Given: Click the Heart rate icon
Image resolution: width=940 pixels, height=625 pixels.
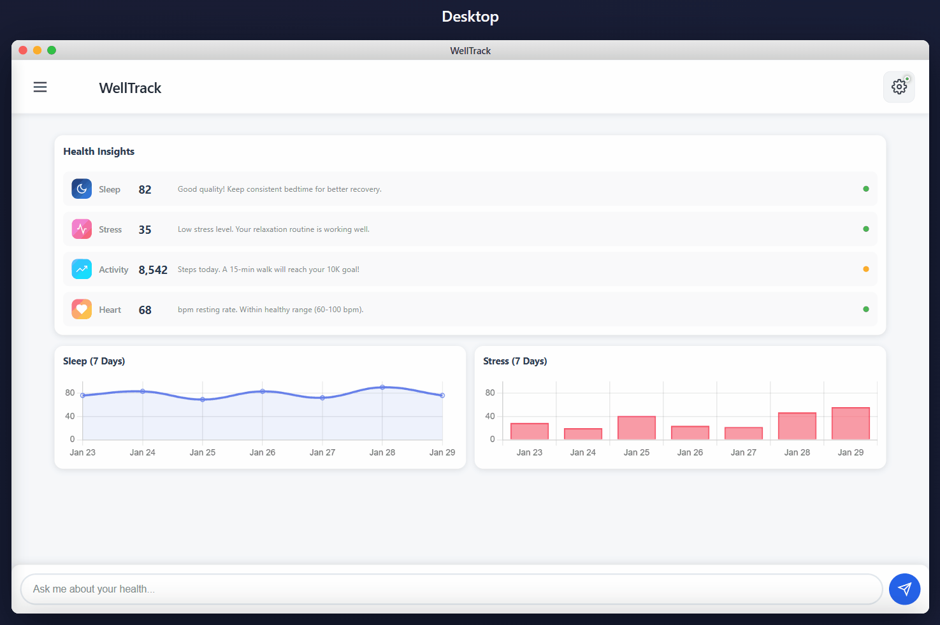Looking at the screenshot, I should [x=82, y=309].
